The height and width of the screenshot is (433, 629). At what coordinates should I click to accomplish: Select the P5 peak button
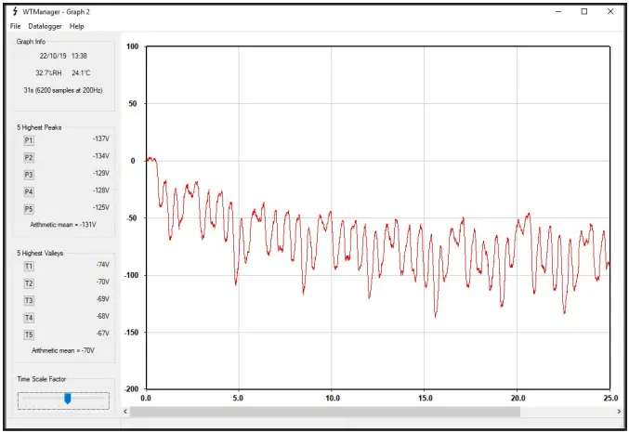coord(29,209)
